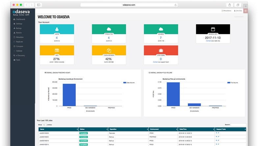Click the DEV SANDBOX bar in file volume chart
258x146 pixels.
(x=194, y=105)
